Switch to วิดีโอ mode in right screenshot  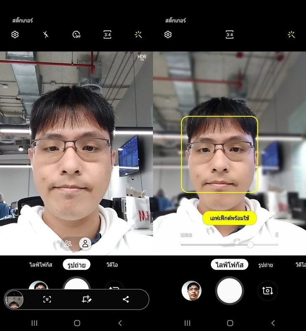[300, 265]
